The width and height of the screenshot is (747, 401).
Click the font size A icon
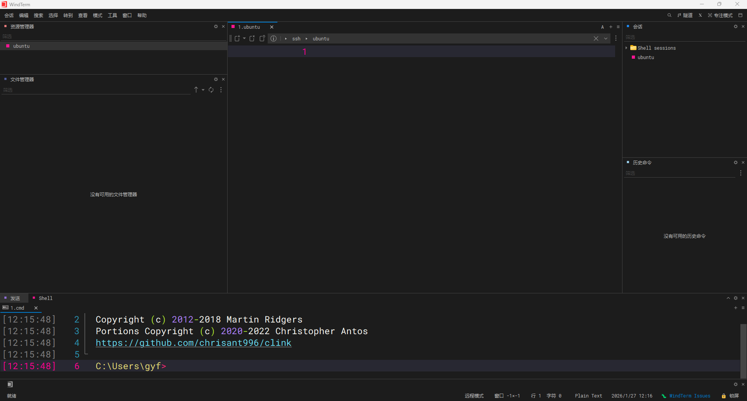tap(602, 27)
